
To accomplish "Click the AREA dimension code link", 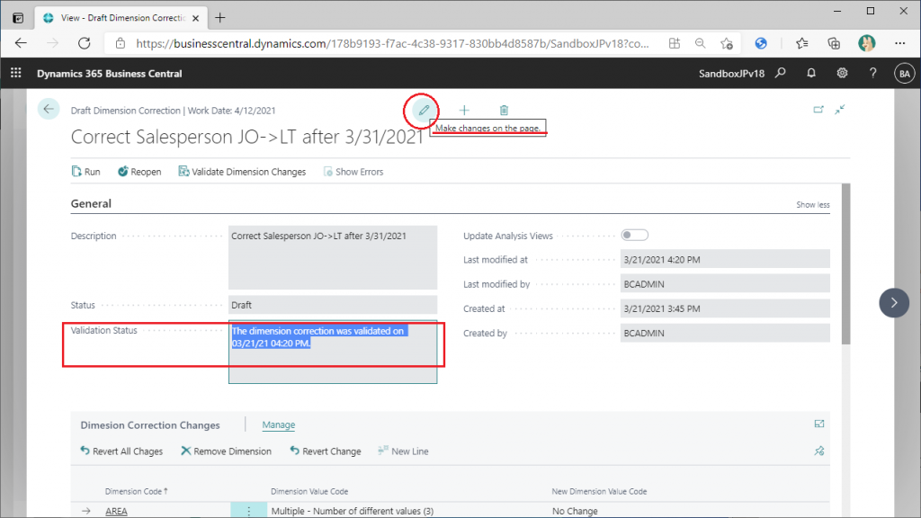I will coord(116,511).
